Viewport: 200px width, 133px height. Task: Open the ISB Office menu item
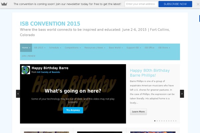tap(149, 48)
